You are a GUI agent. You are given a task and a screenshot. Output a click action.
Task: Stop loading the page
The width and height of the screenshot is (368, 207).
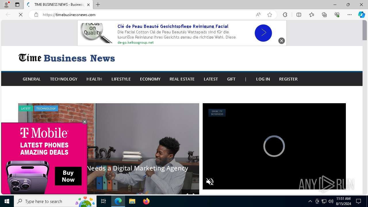coord(21,15)
